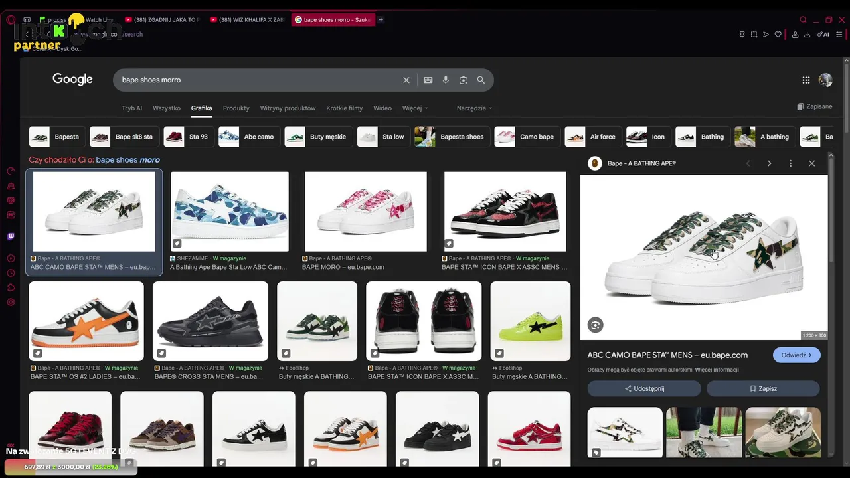Go to next image in preview panel
The height and width of the screenshot is (478, 850).
tap(769, 163)
